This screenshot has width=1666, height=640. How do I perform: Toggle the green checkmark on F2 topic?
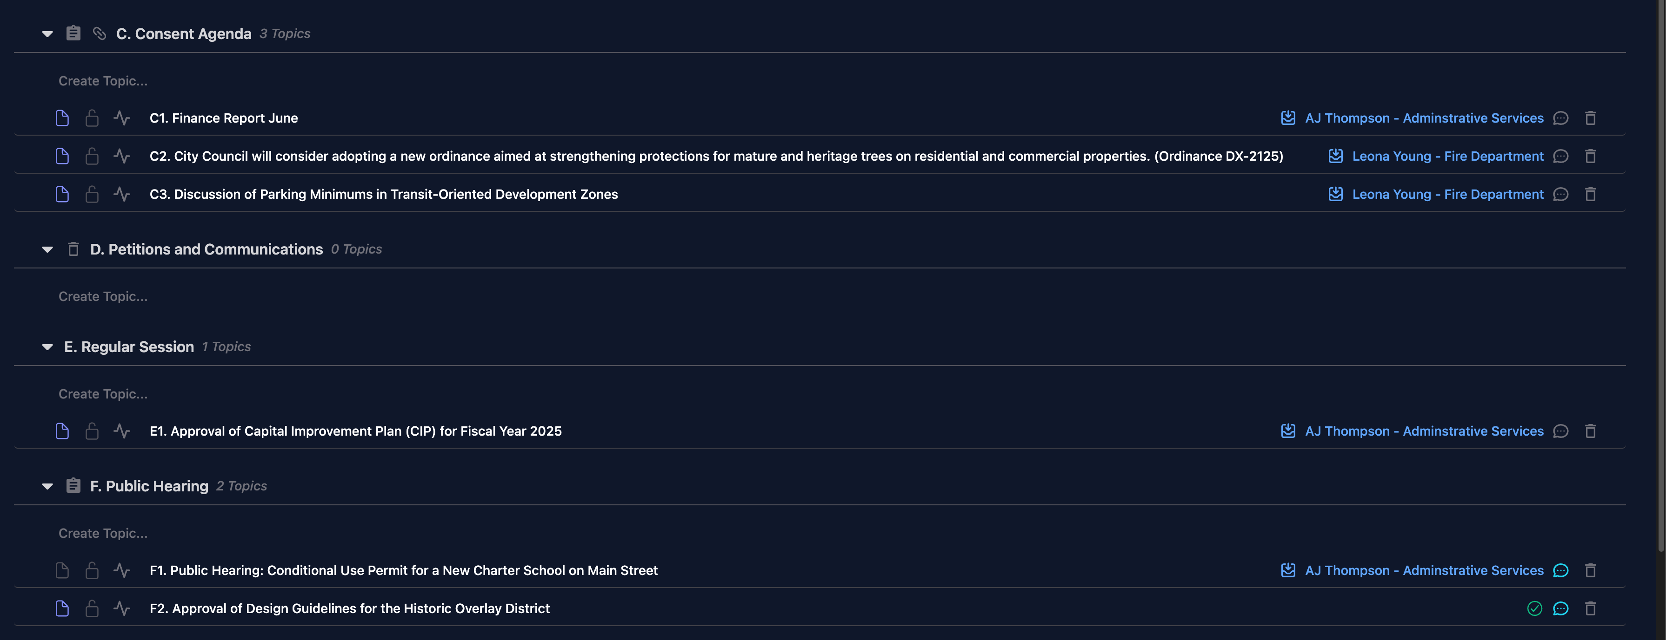click(1534, 608)
